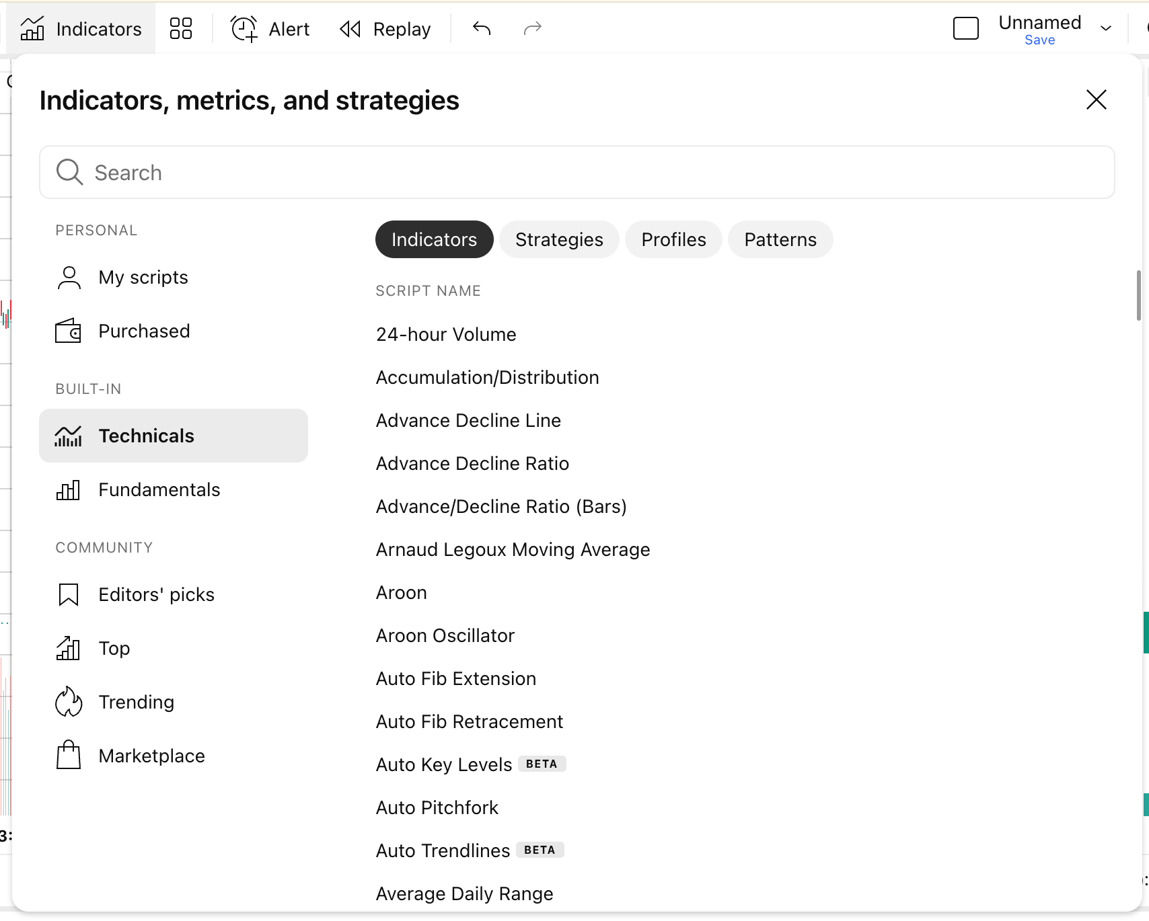Click the My scripts user icon
Viewport: 1149px width, 921px height.
click(69, 277)
